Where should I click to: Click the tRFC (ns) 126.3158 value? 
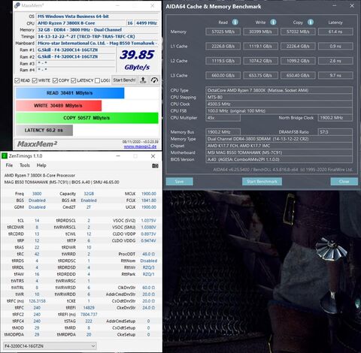[37, 301]
